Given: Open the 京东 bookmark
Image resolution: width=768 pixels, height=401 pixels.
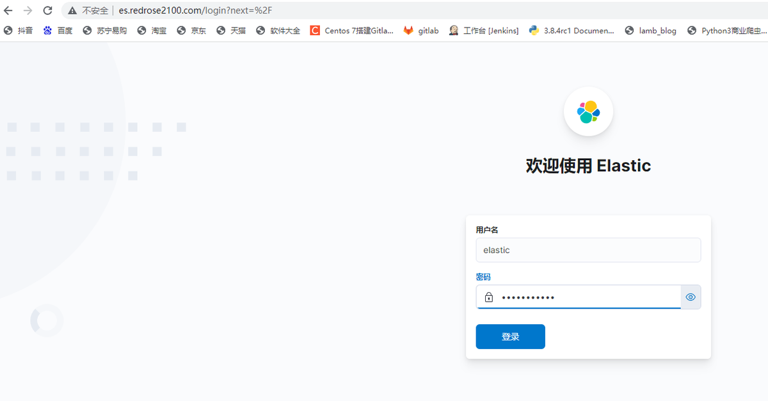Looking at the screenshot, I should click(x=191, y=30).
